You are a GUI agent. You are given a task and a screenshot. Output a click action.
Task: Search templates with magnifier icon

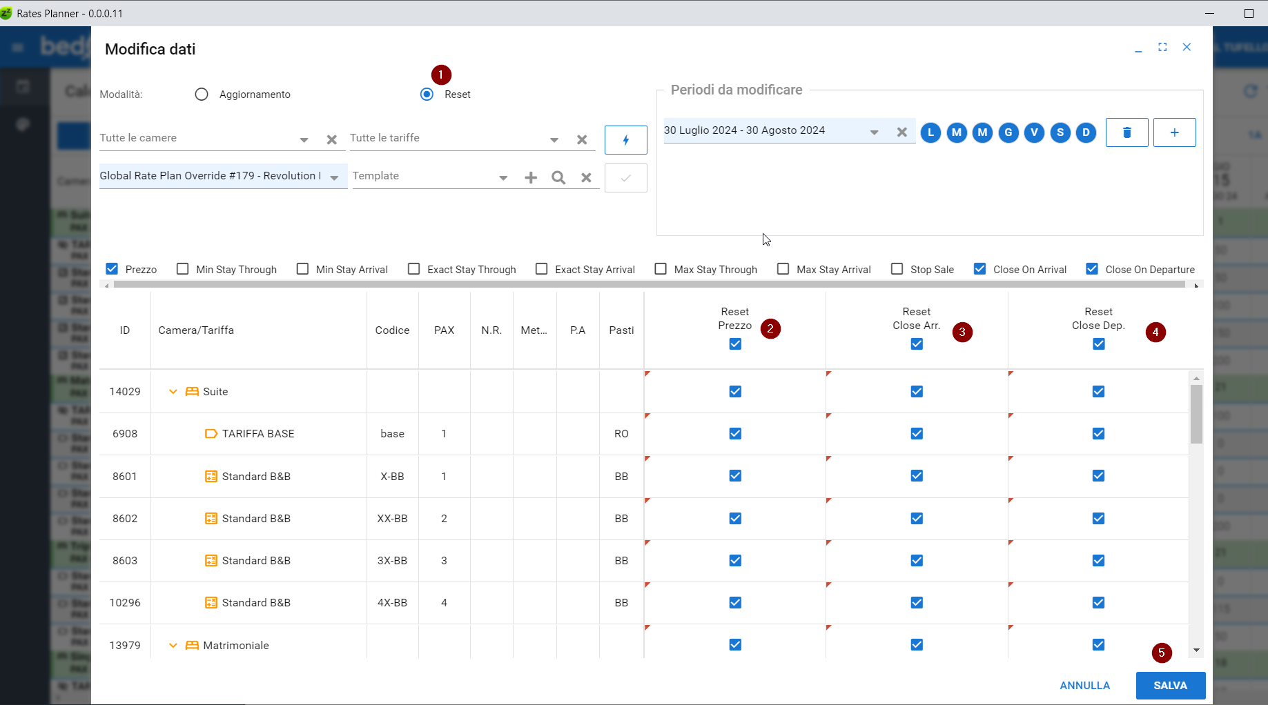(558, 178)
